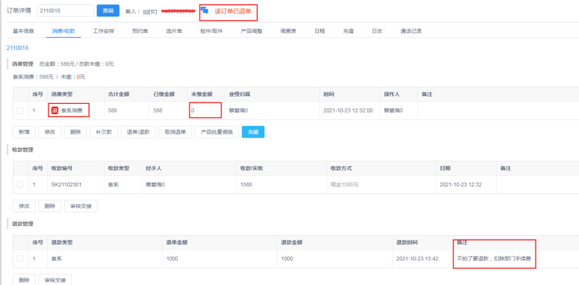The image size is (579, 285).
Task: Go to the 预约单 tab
Action: click(140, 31)
